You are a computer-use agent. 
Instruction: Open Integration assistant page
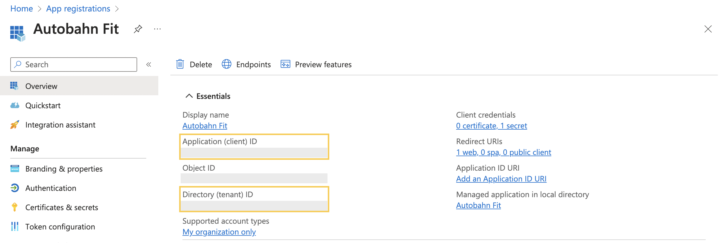pyautogui.click(x=79, y=125)
